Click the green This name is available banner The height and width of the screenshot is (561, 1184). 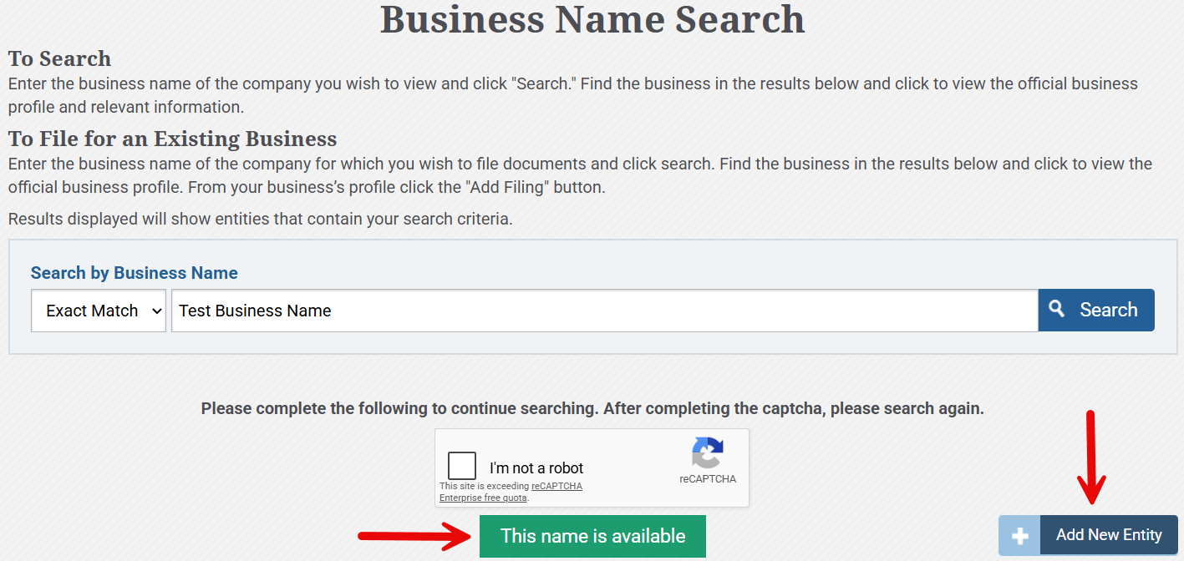pyautogui.click(x=592, y=536)
